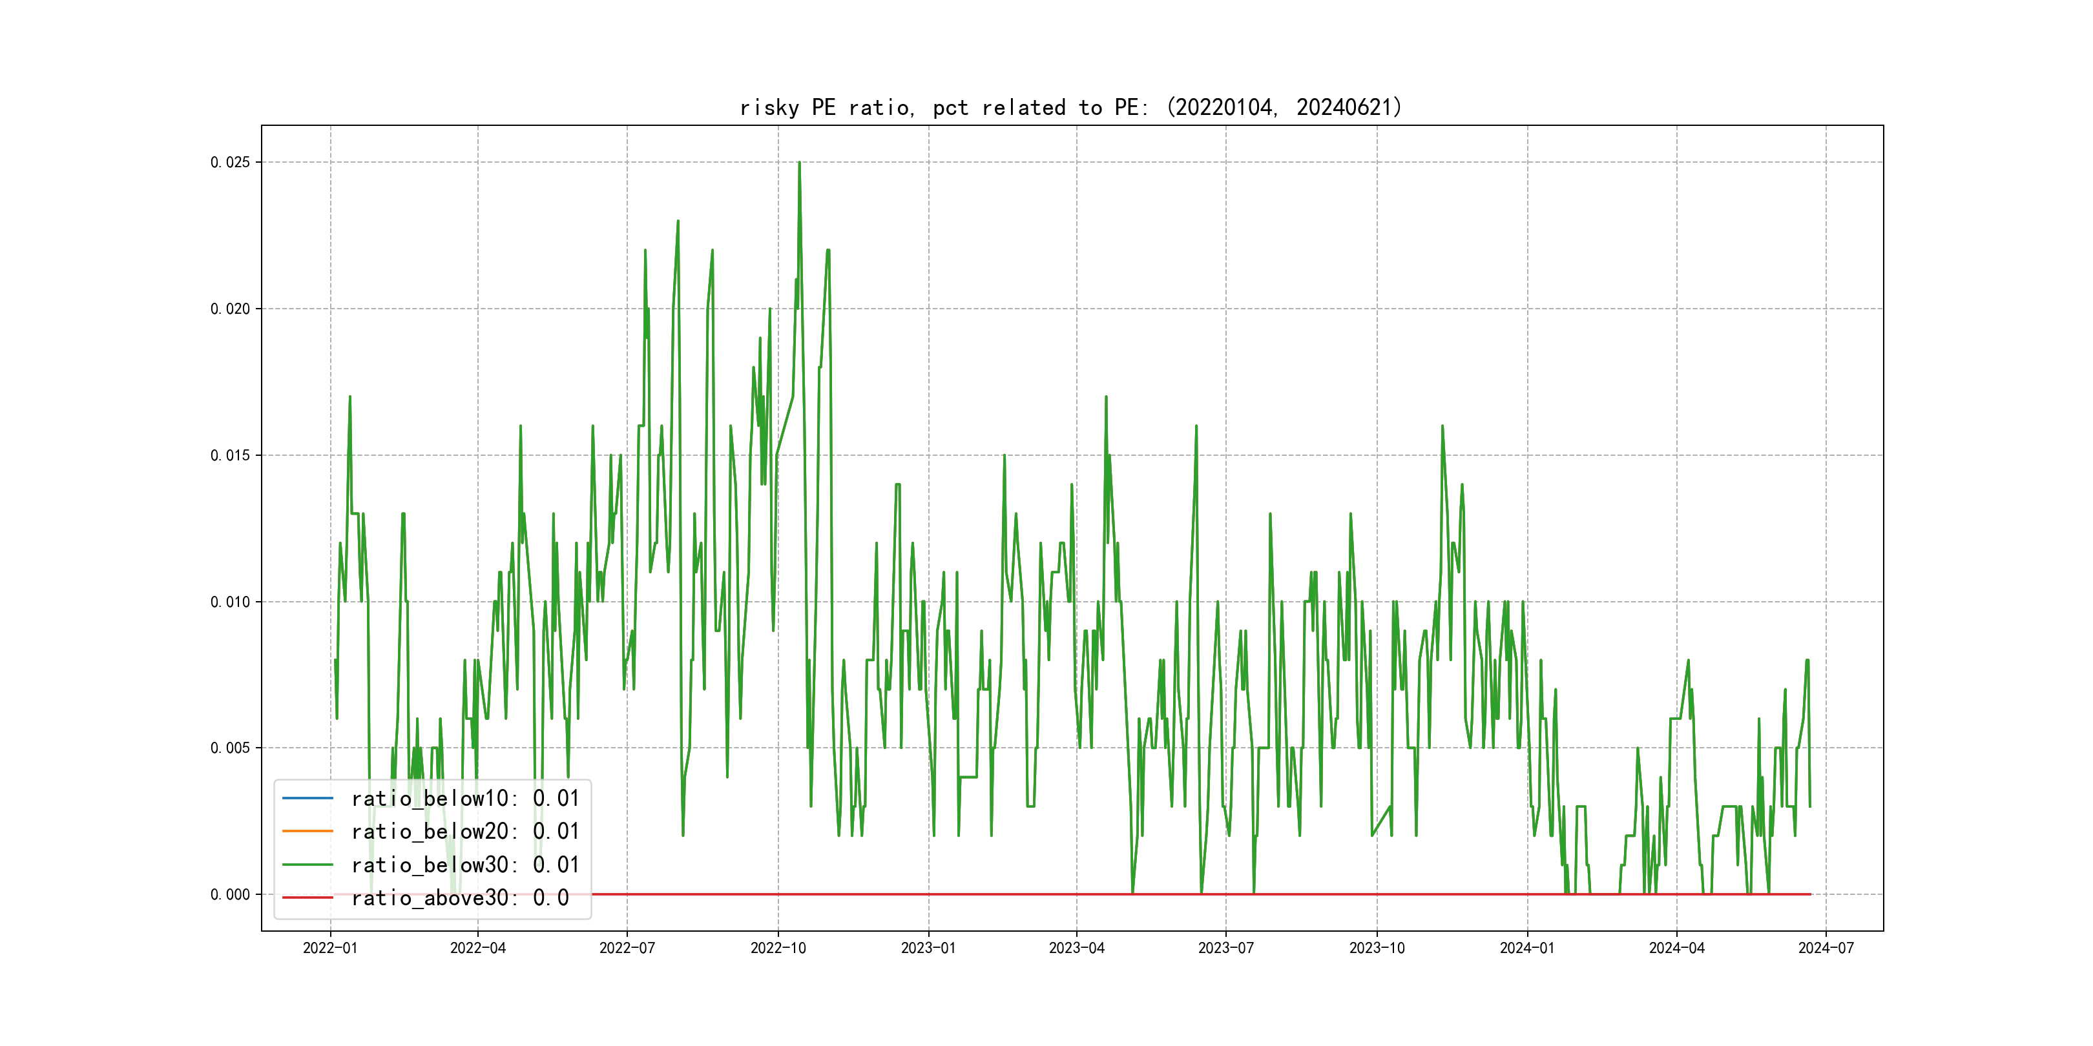Select the 'ratio_below30: 0.01' legend label
2093x1046 pixels.
click(x=464, y=865)
